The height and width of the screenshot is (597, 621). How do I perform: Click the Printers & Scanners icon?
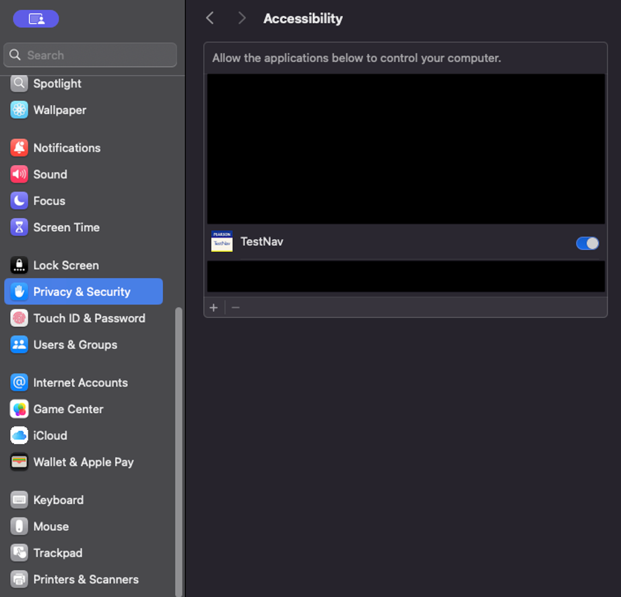pos(19,579)
